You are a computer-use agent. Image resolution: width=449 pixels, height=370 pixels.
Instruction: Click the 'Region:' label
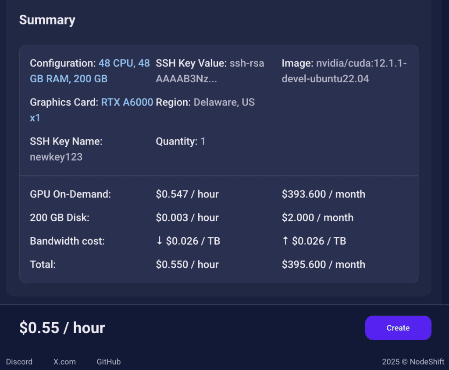click(x=173, y=102)
